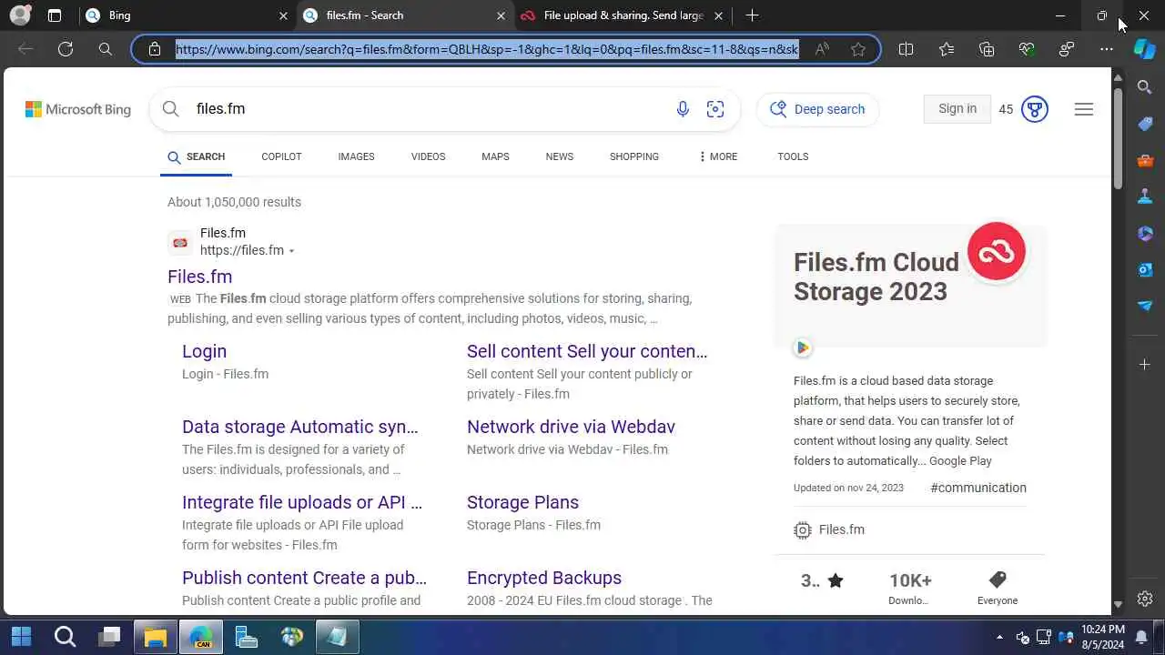Screen dimensions: 1165x655
Task: Open taskbar Search magnifier
Action: [x=65, y=636]
